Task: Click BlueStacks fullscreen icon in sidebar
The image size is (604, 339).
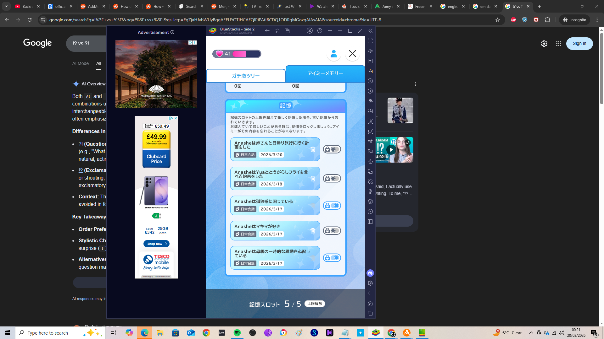Action: (x=370, y=41)
